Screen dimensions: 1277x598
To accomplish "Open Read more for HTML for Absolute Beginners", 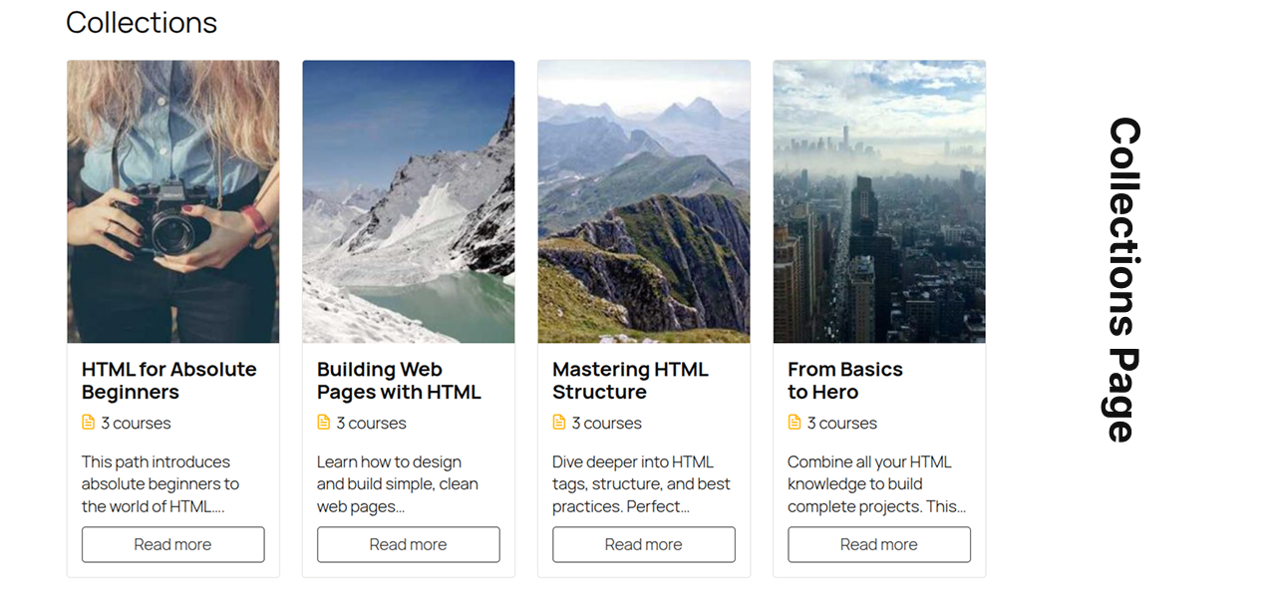I will coord(172,544).
